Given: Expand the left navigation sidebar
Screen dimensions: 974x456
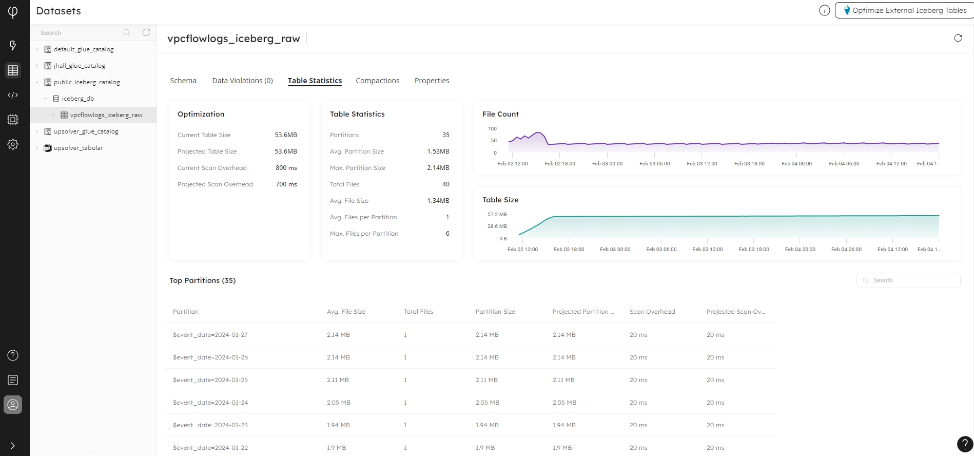Looking at the screenshot, I should [x=13, y=446].
